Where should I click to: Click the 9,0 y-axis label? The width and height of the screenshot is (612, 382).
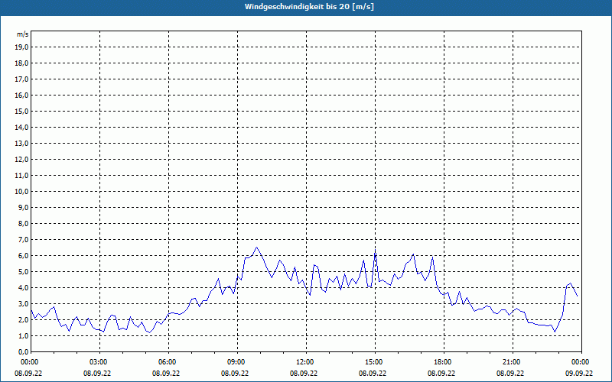23,207
